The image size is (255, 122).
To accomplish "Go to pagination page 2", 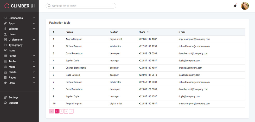I will pyautogui.click(x=61, y=111).
